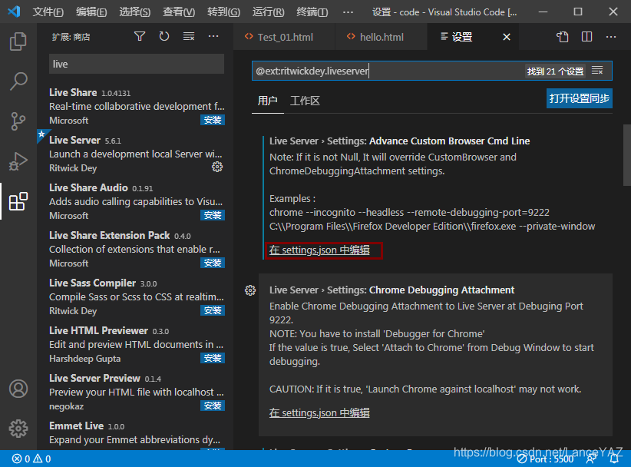Viewport: 631px width, 467px height.
Task: Install Live Server Preview extension
Action: [x=213, y=406]
